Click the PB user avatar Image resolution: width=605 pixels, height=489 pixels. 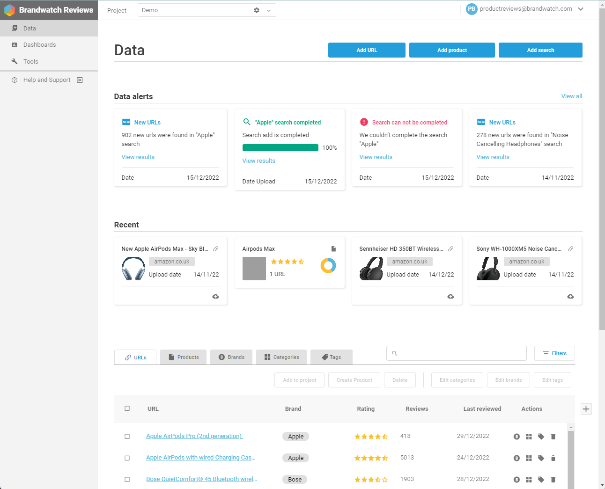pyautogui.click(x=472, y=9)
